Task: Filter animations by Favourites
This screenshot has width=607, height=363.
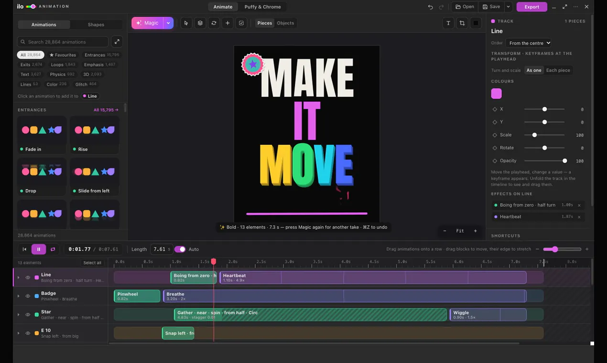Action: tap(63, 55)
